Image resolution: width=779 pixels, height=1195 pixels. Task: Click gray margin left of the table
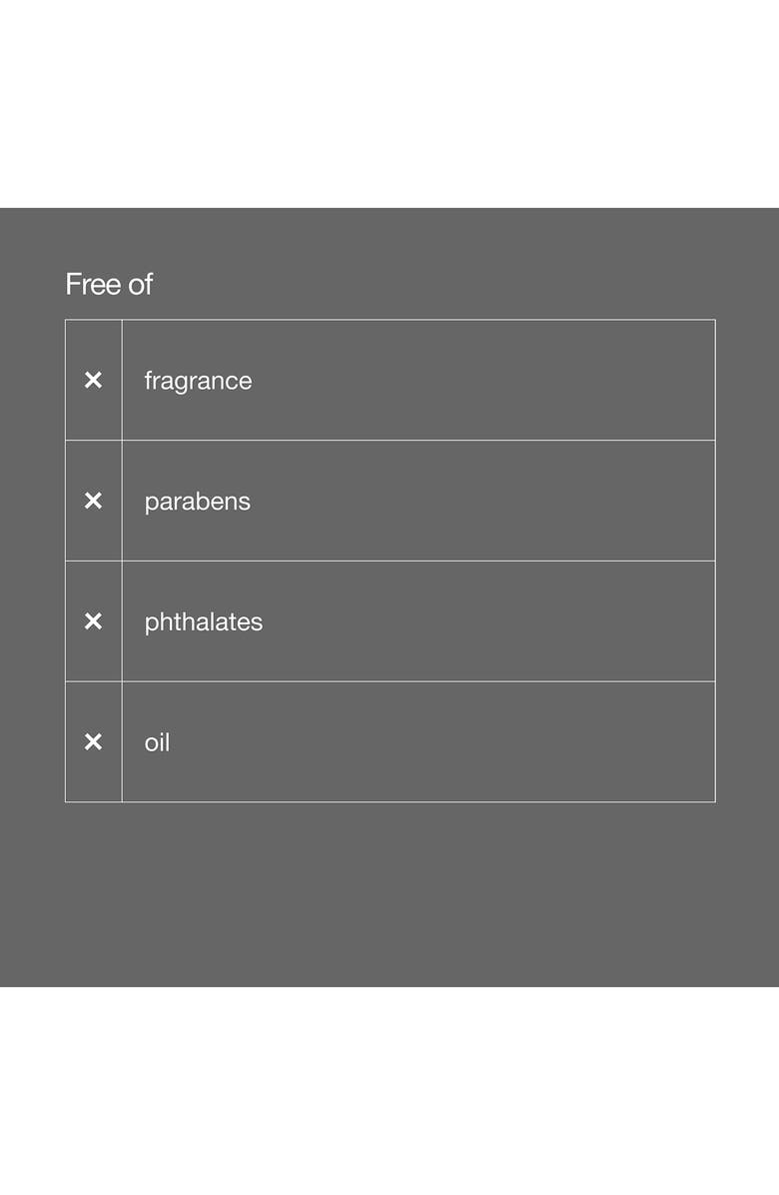32,560
